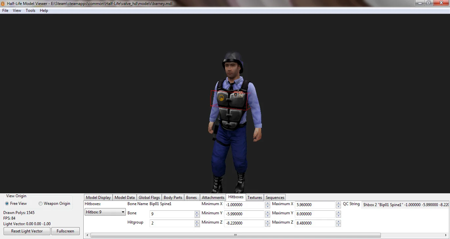Decrement Maximum X with down arrow
This screenshot has height=239, width=450.
(338, 206)
